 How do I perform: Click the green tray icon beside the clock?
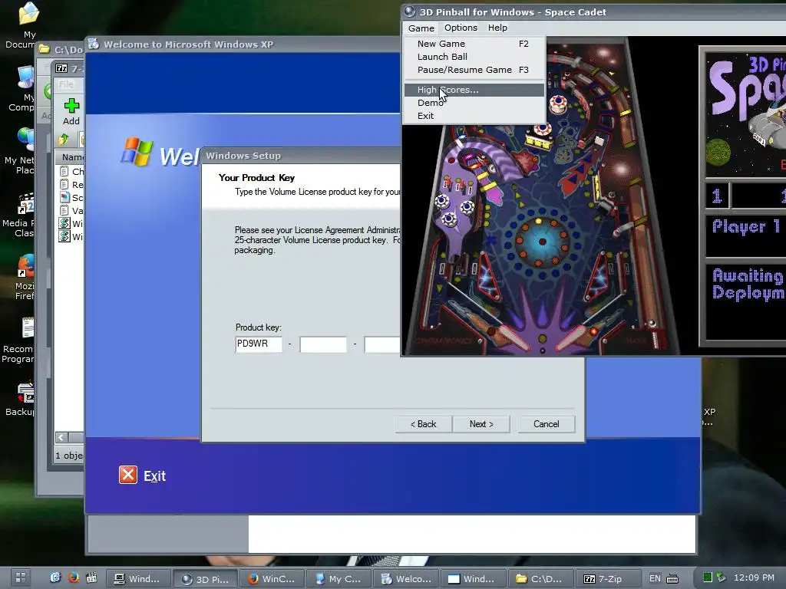[707, 577]
